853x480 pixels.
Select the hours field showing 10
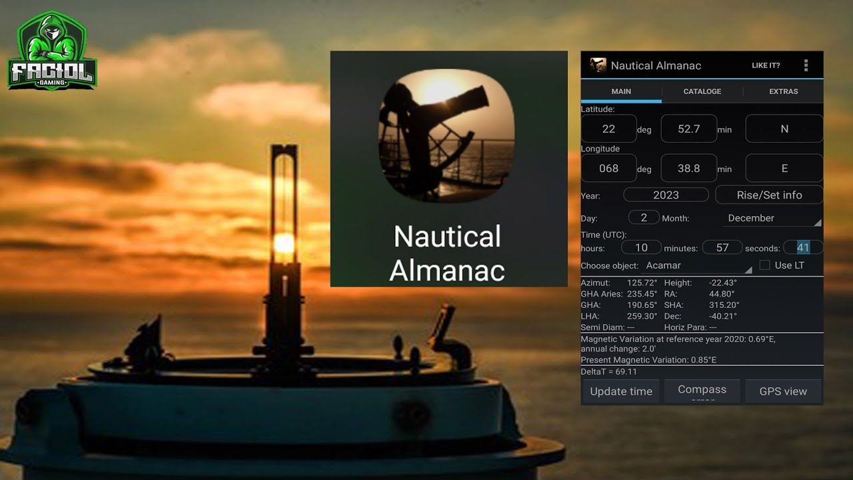point(641,247)
